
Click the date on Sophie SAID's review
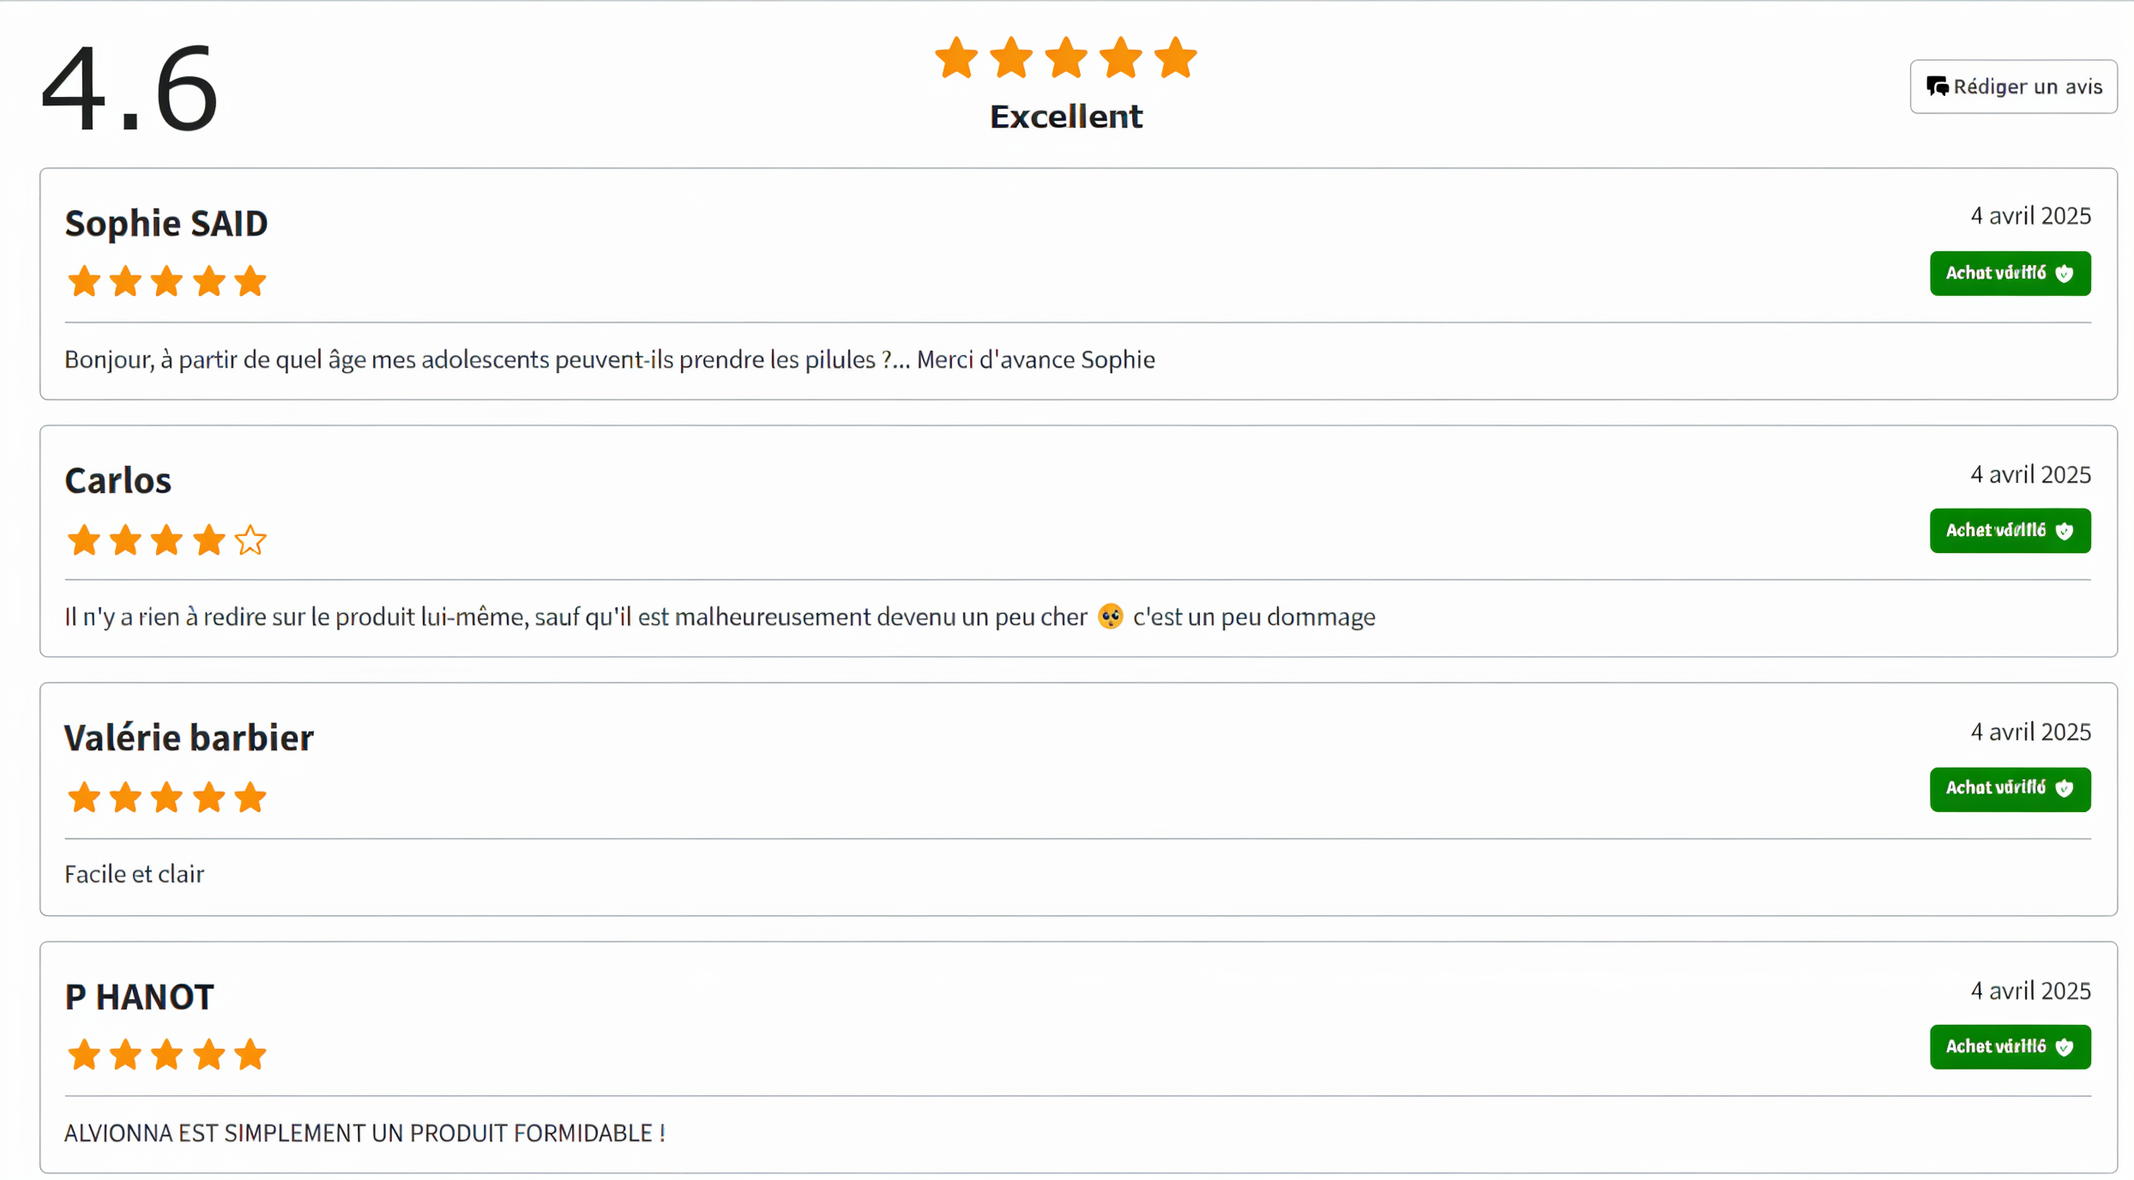click(2030, 215)
